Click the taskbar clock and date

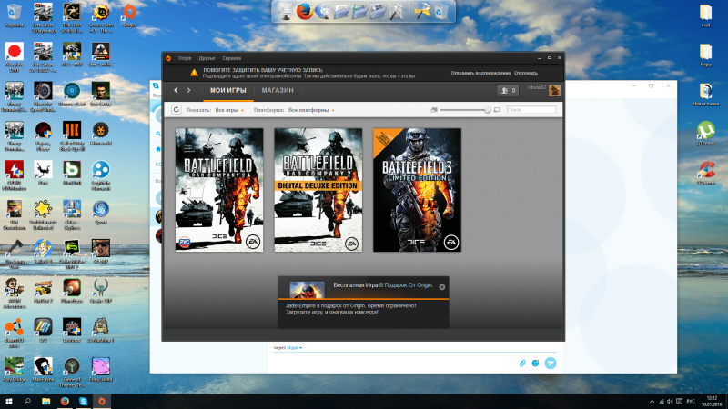(712, 401)
